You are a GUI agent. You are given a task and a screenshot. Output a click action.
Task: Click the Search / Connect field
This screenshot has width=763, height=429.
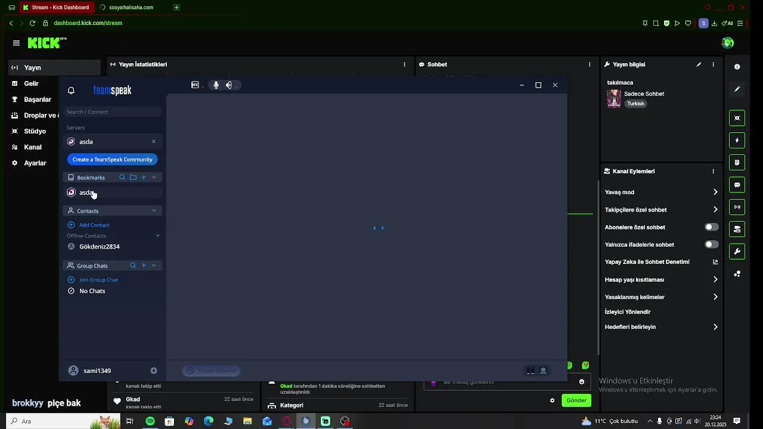click(x=113, y=112)
